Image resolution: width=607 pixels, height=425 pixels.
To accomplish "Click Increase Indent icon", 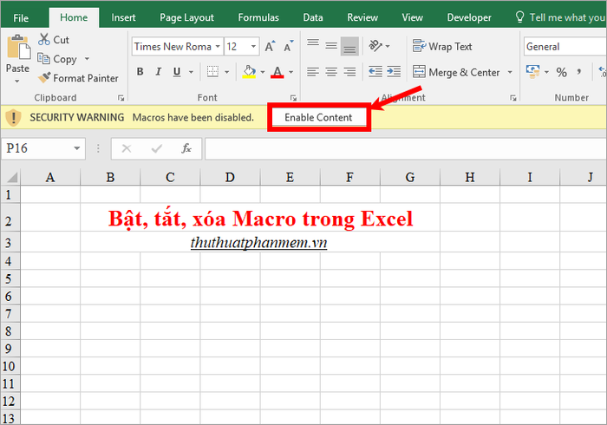I will point(394,72).
